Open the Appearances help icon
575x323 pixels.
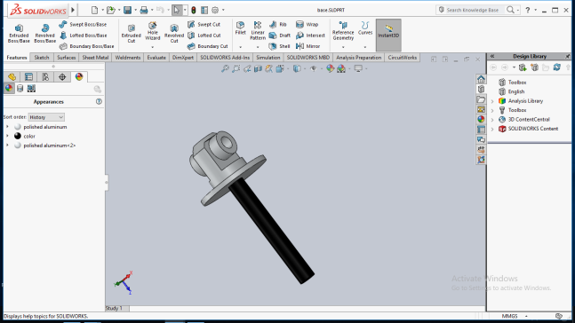(x=99, y=101)
